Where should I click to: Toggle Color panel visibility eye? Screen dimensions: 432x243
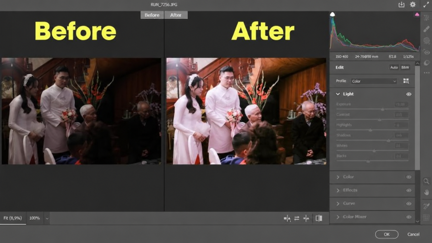[409, 177]
